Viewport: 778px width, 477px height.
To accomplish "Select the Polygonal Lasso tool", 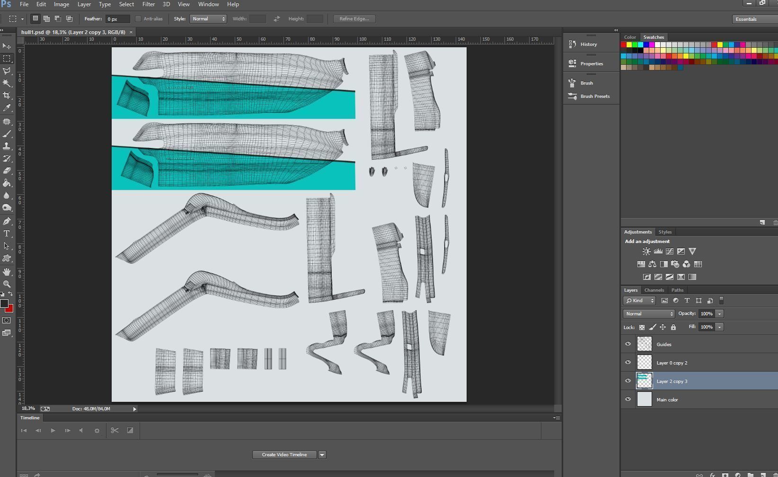I will [x=7, y=70].
